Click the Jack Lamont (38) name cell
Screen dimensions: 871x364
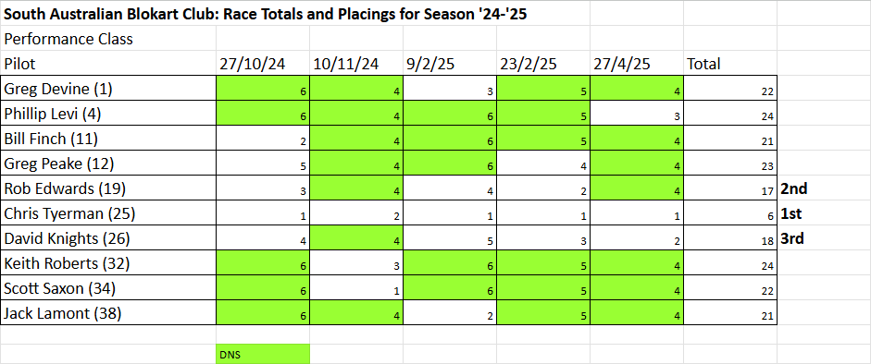[x=107, y=312]
